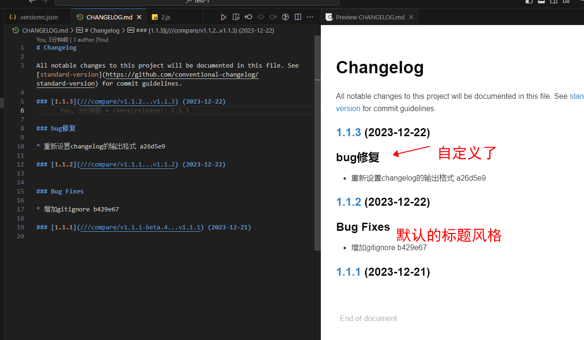Activate the Preview CHANGELOG.md tab
Screen dimensions: 584x340
tap(370, 17)
